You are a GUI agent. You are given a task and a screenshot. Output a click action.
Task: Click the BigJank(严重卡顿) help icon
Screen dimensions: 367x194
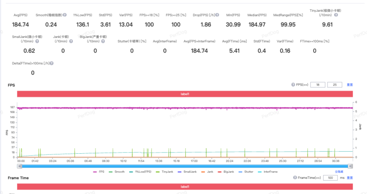(x=103, y=41)
